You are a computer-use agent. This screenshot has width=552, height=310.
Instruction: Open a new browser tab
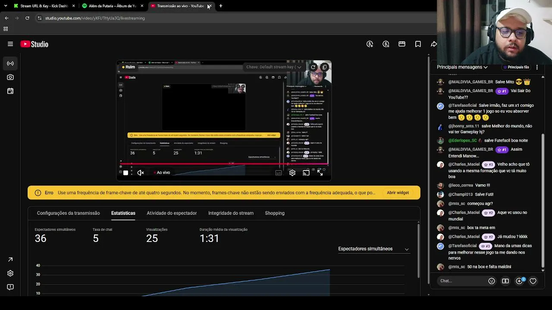coord(221,6)
